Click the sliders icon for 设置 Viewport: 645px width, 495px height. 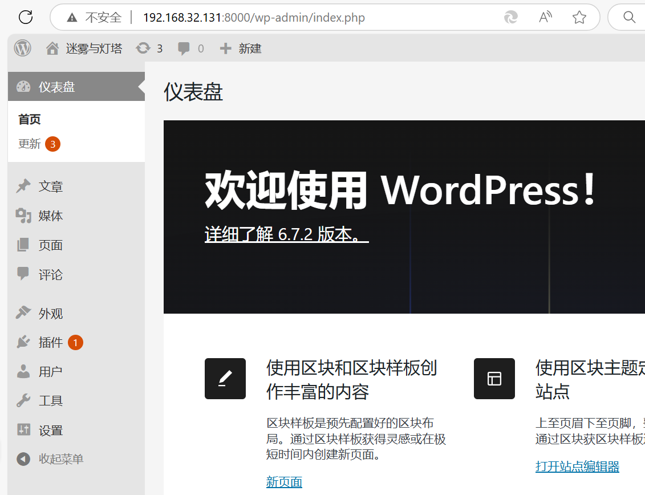pos(23,429)
